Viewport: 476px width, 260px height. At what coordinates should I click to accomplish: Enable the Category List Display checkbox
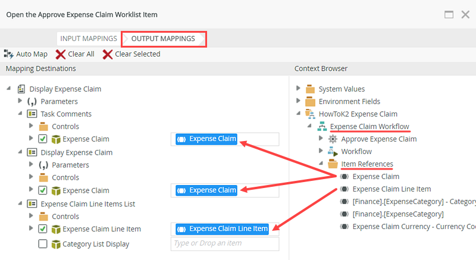point(43,243)
